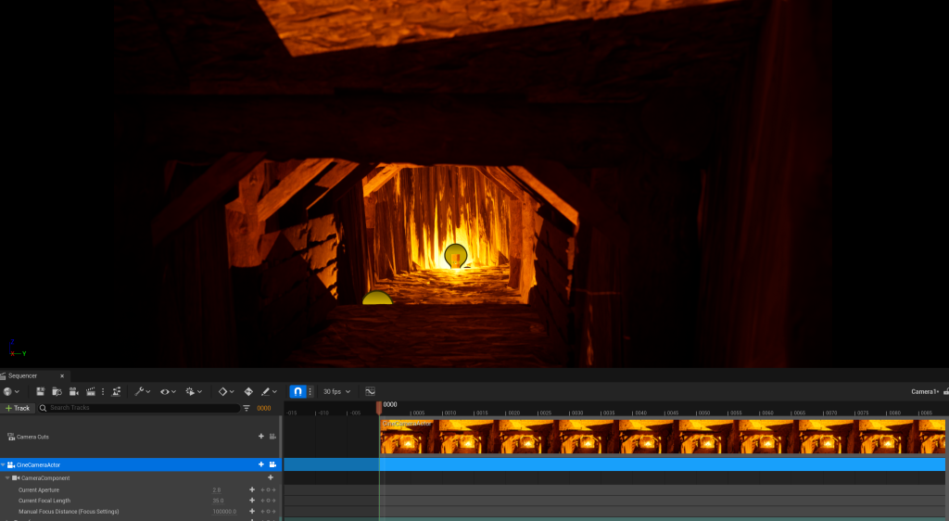This screenshot has height=521, width=949.
Task: Click the Search Tracks input field
Action: (139, 408)
